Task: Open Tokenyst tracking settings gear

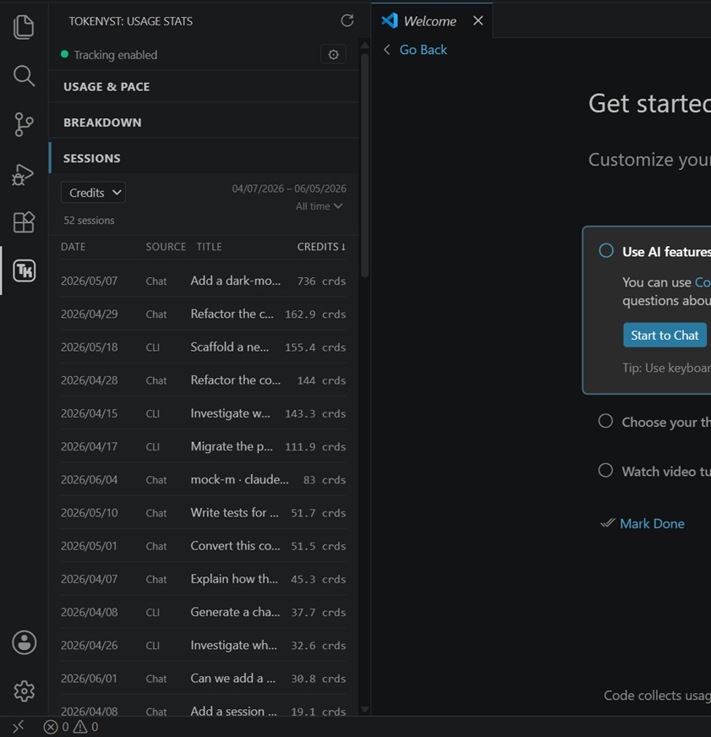Action: pos(333,55)
